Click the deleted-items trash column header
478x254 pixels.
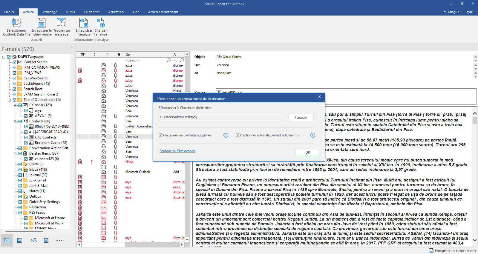83,55
